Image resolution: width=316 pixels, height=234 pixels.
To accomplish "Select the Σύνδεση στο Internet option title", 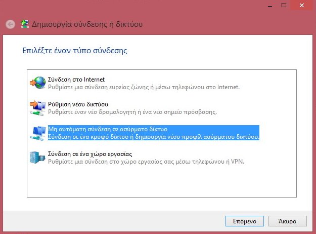I will [x=76, y=80].
